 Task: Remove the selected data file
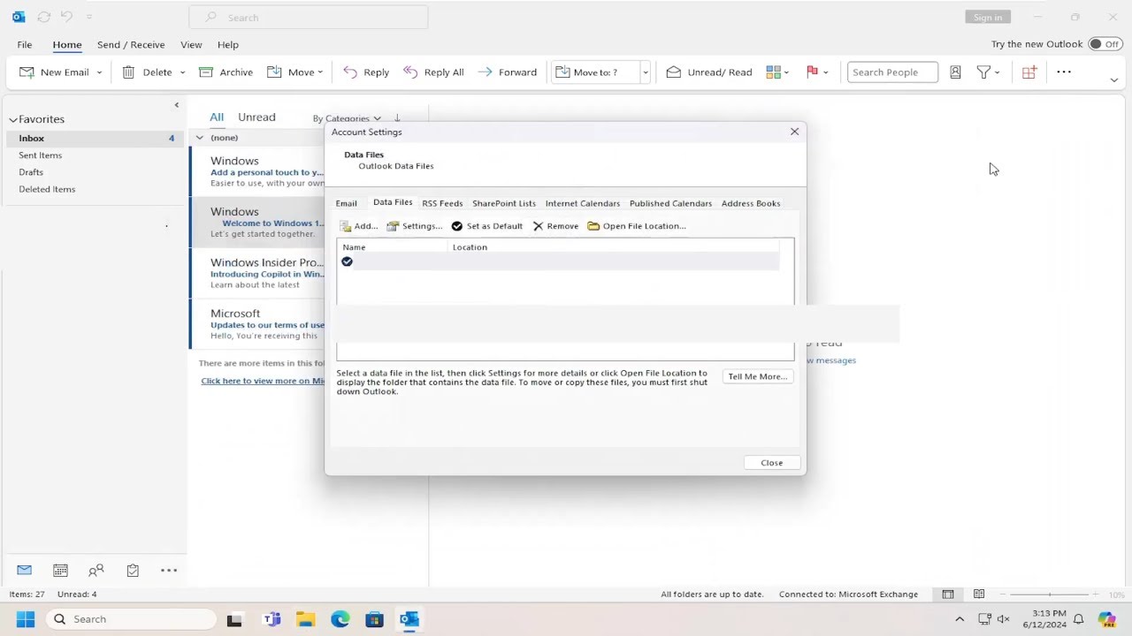pos(555,226)
